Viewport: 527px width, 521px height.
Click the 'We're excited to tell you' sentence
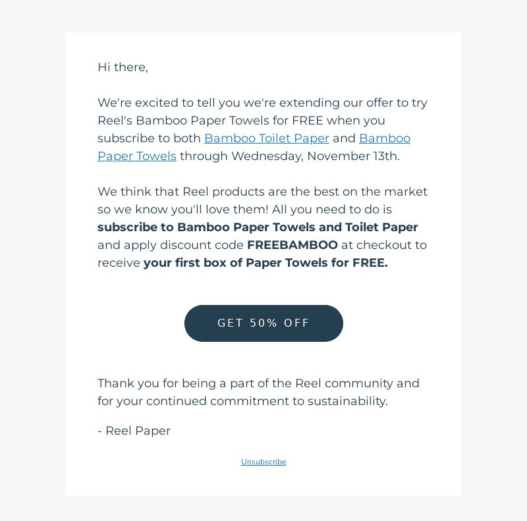tap(262, 103)
